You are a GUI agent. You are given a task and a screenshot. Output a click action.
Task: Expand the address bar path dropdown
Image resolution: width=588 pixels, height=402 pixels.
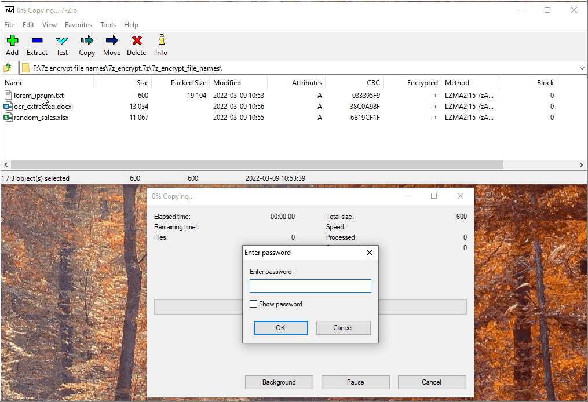tap(582, 68)
